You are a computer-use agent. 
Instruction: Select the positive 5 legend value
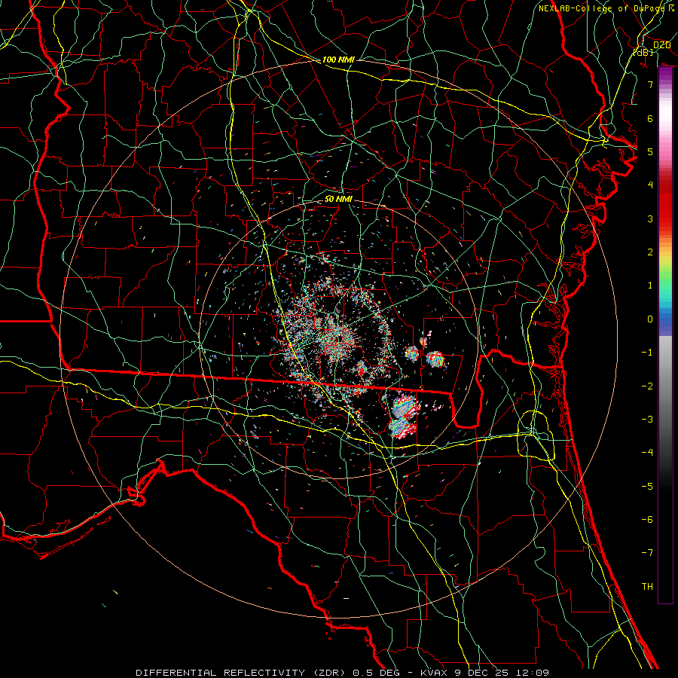click(650, 151)
